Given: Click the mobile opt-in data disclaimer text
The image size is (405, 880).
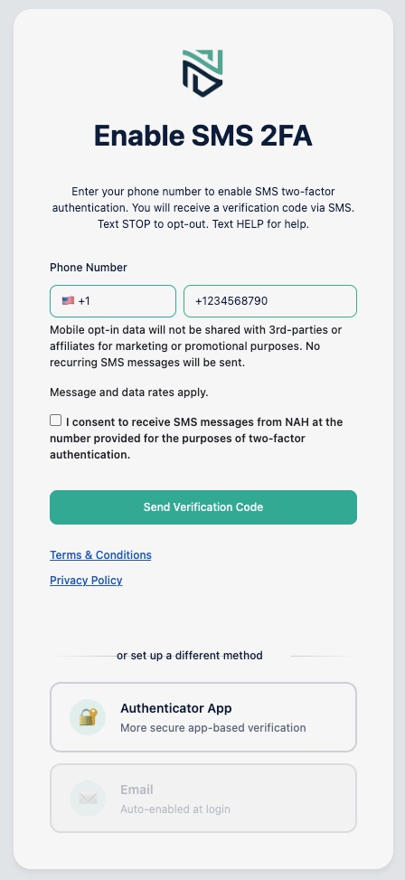Looking at the screenshot, I should [196, 346].
